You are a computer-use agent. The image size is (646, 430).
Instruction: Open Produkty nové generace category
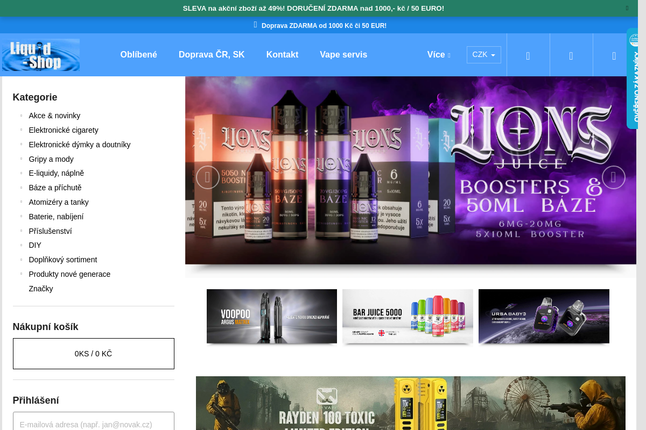click(69, 274)
